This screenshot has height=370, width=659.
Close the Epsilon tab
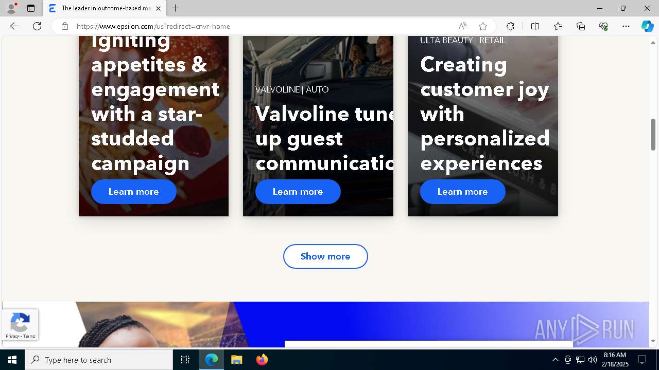(158, 8)
